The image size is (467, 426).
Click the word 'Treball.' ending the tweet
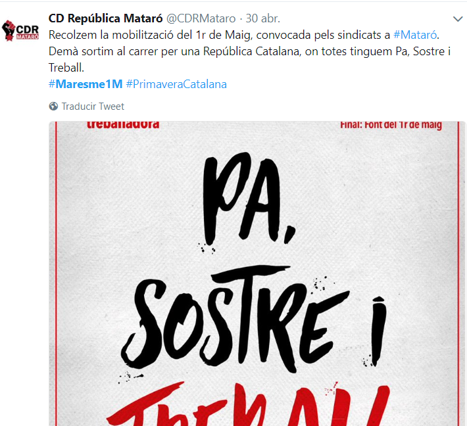pos(66,68)
